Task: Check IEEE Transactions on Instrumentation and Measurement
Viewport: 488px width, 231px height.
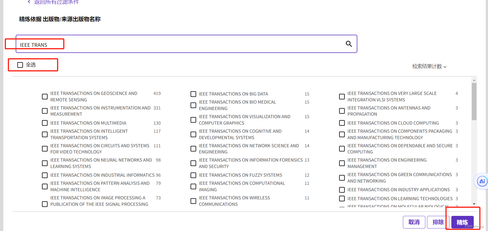Action: pos(45,111)
